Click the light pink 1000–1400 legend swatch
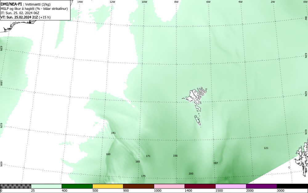 pos(169,186)
